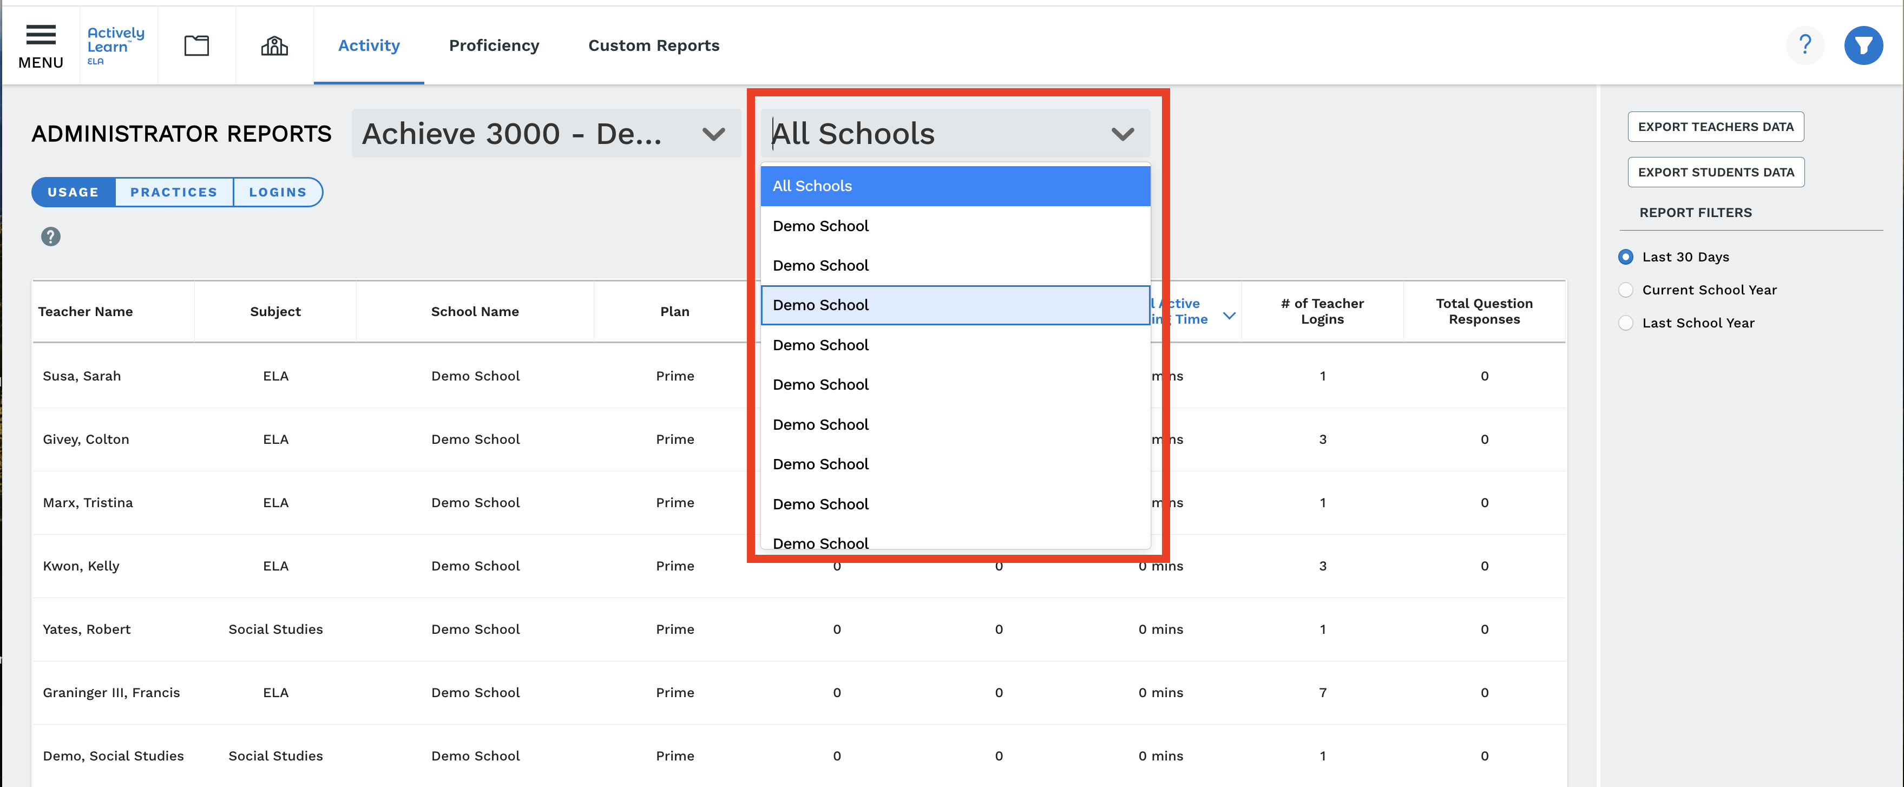Switch to the Activity tab

pos(369,46)
